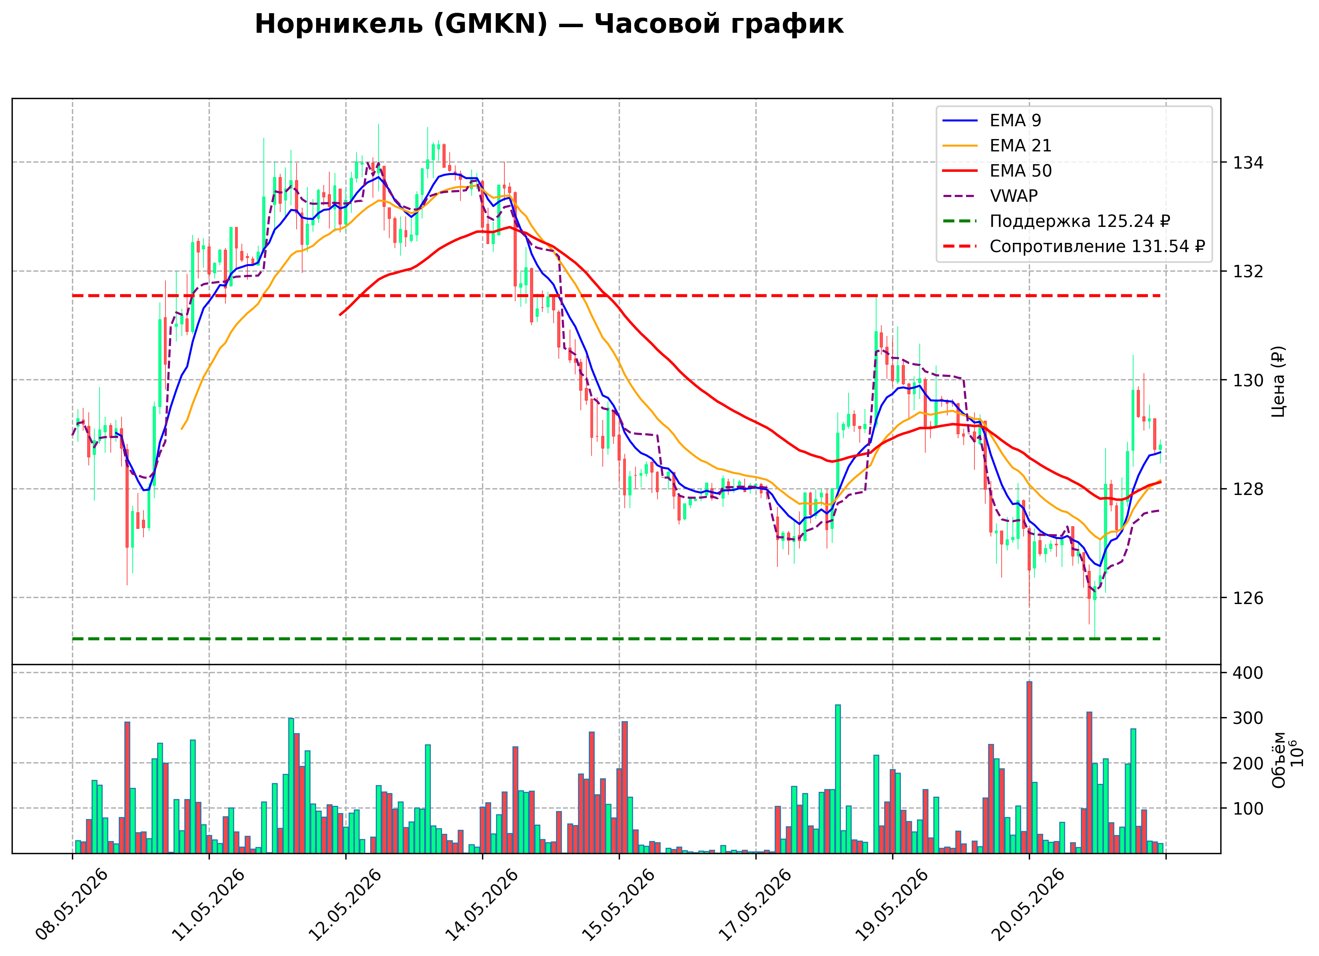
Task: Click the '08.05.2026' date label
Action: coord(72,904)
